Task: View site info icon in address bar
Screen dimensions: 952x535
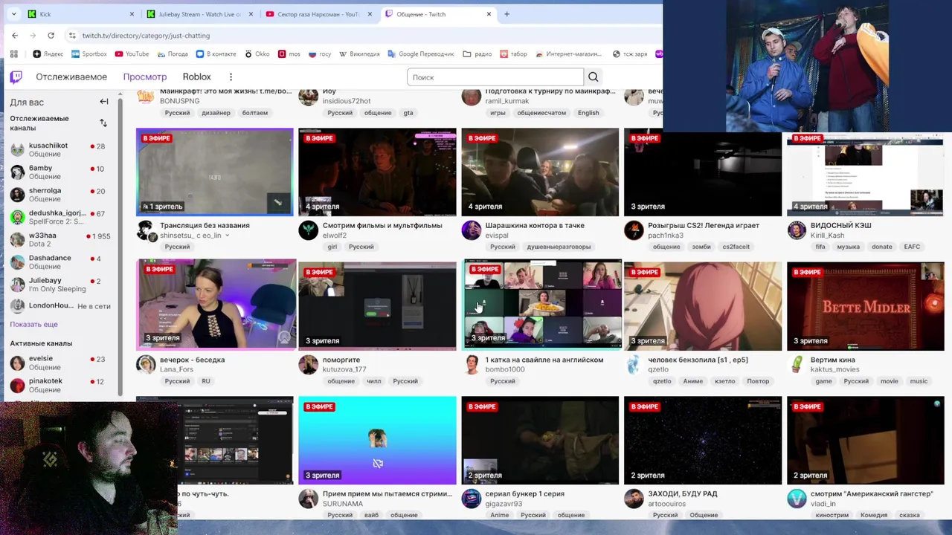Action: (x=72, y=35)
